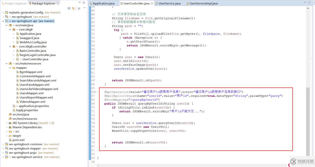Switch to the Project Explorer tab
315x167 pixels.
(14, 3)
